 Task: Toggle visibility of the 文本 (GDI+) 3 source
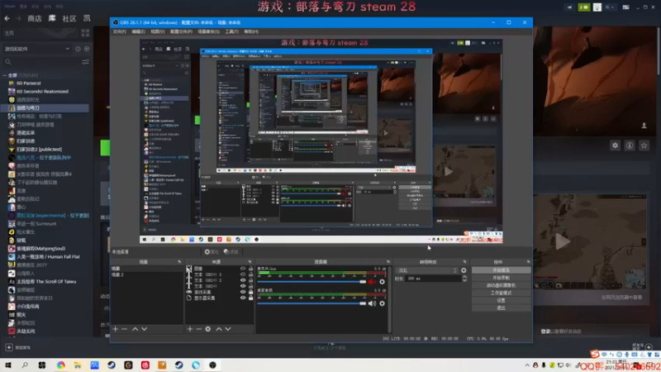[243, 274]
